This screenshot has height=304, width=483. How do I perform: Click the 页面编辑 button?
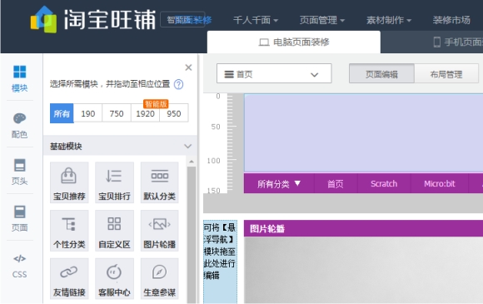click(381, 74)
